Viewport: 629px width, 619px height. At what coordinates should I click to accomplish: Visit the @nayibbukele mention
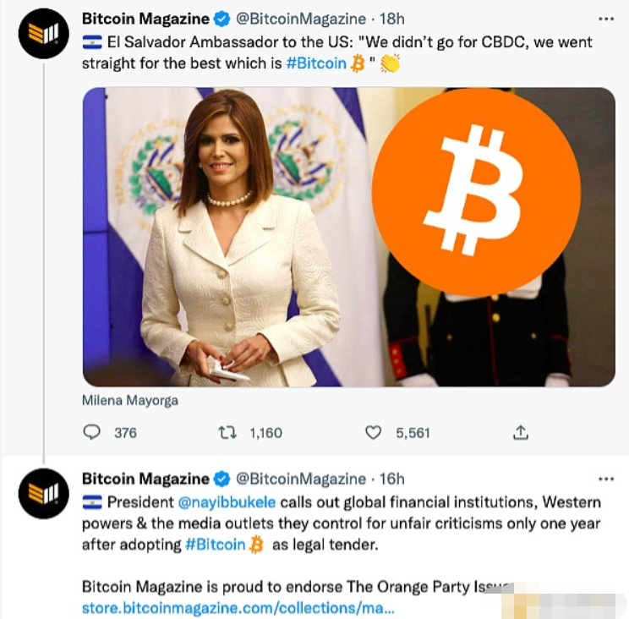(227, 502)
